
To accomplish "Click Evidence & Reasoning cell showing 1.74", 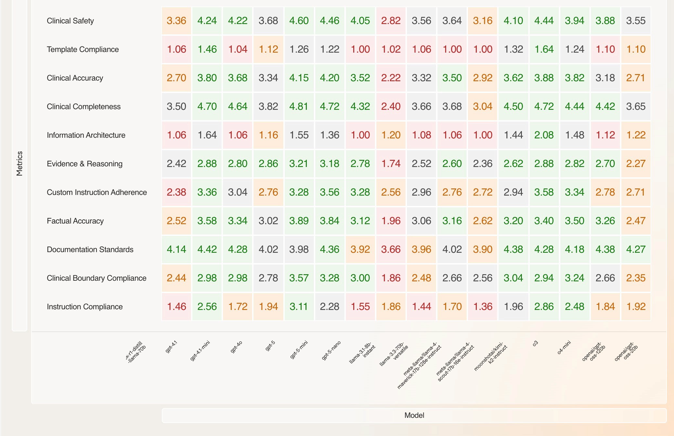I will pos(391,164).
